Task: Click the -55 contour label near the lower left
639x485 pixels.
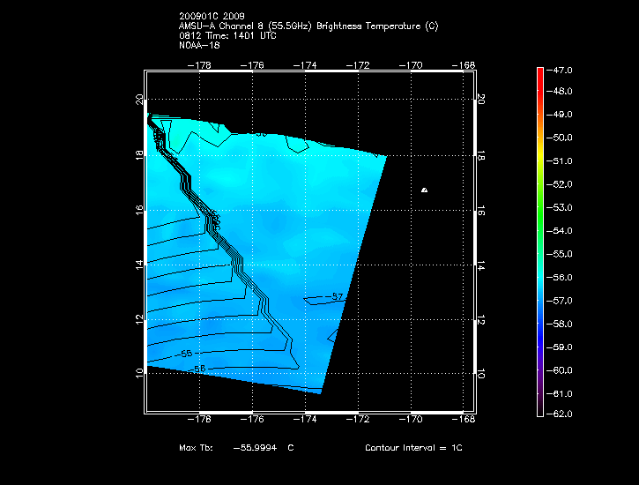Action: click(x=184, y=353)
